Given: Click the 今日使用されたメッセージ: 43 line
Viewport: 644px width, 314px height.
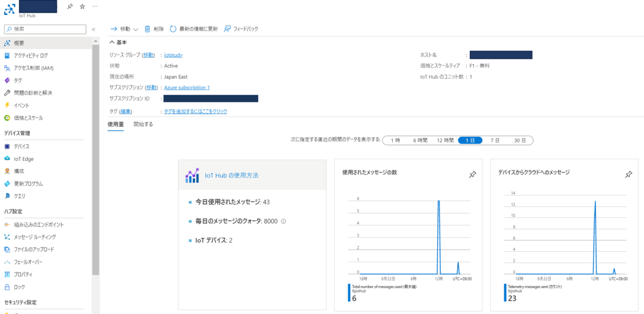Looking at the screenshot, I should click(232, 202).
